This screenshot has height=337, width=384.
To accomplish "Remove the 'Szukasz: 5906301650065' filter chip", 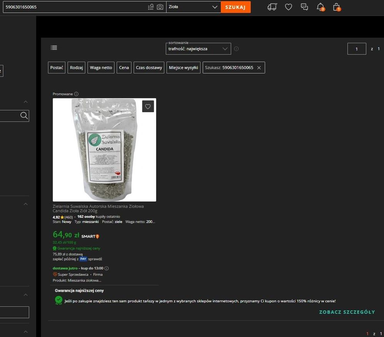I will (x=259, y=68).
